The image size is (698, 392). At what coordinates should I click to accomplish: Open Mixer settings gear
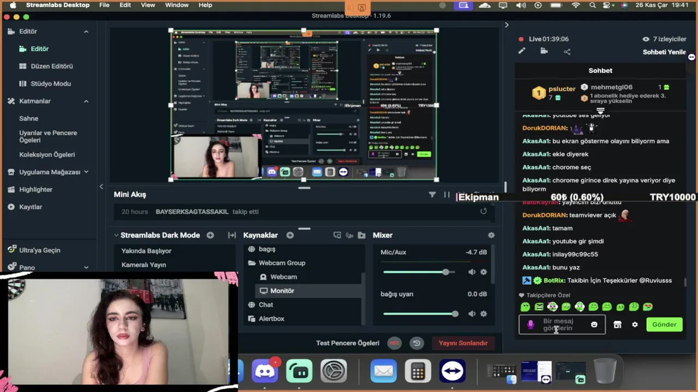tap(491, 235)
